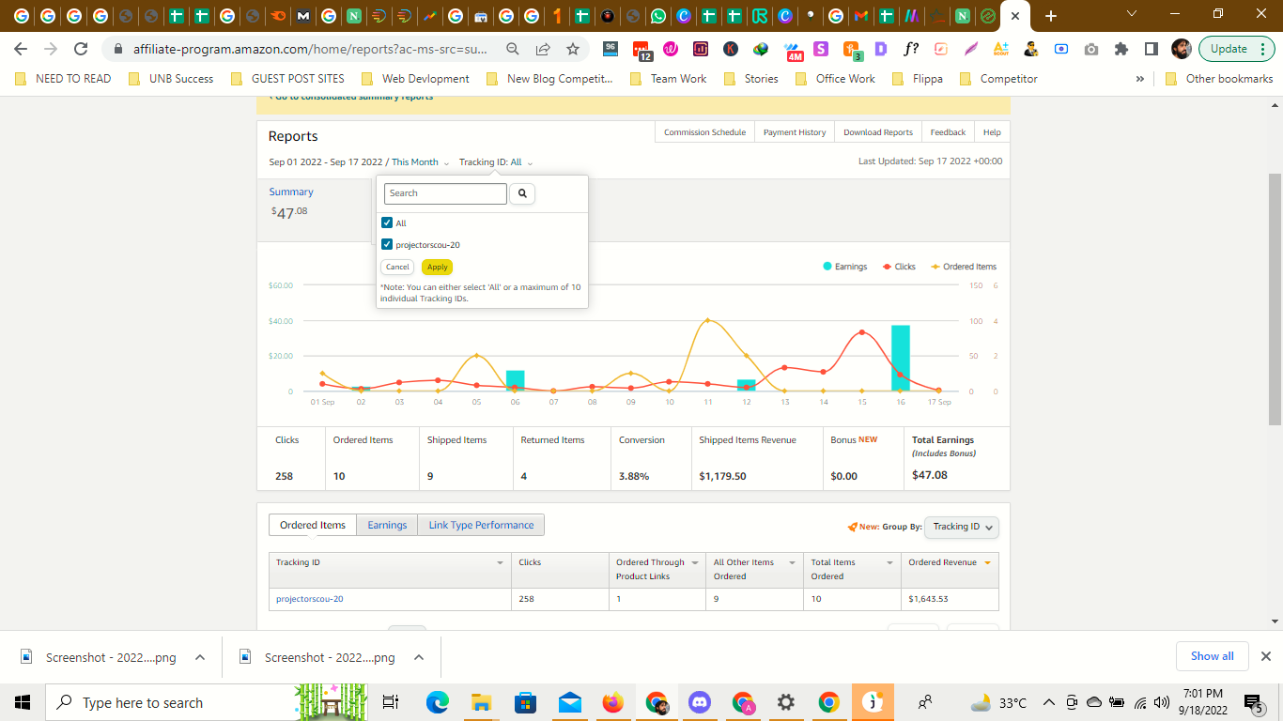Open Microsoft Store from the taskbar

(525, 702)
